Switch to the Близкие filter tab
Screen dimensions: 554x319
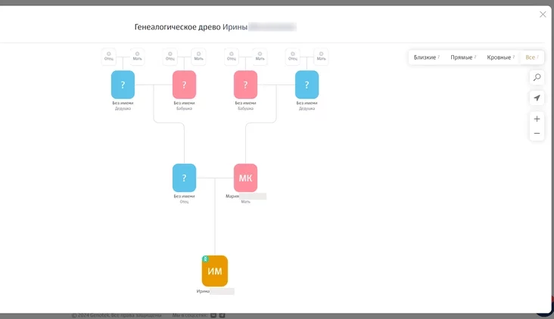pyautogui.click(x=426, y=57)
